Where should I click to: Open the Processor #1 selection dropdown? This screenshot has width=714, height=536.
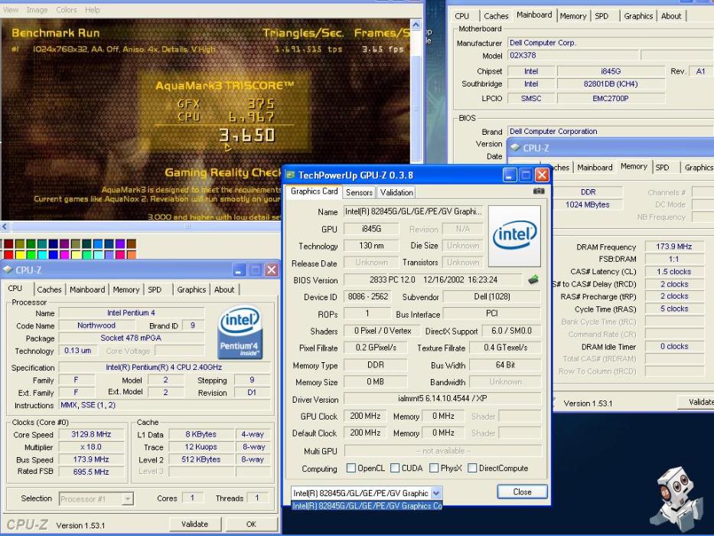click(128, 498)
